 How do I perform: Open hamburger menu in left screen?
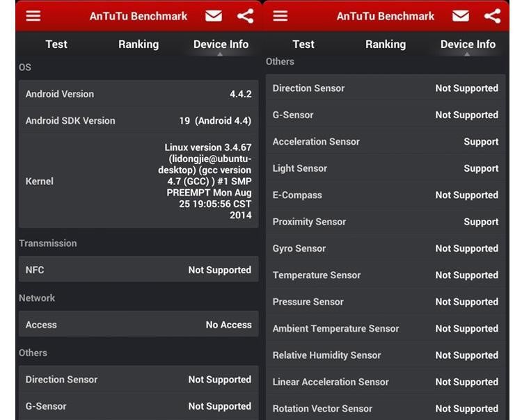tap(33, 16)
